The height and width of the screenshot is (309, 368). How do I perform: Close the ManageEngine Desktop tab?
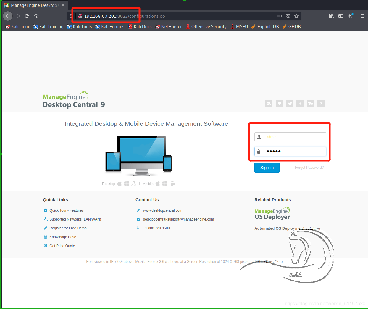(63, 5)
